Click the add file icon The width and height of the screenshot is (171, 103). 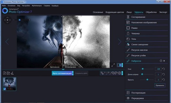click(x=4, y=73)
